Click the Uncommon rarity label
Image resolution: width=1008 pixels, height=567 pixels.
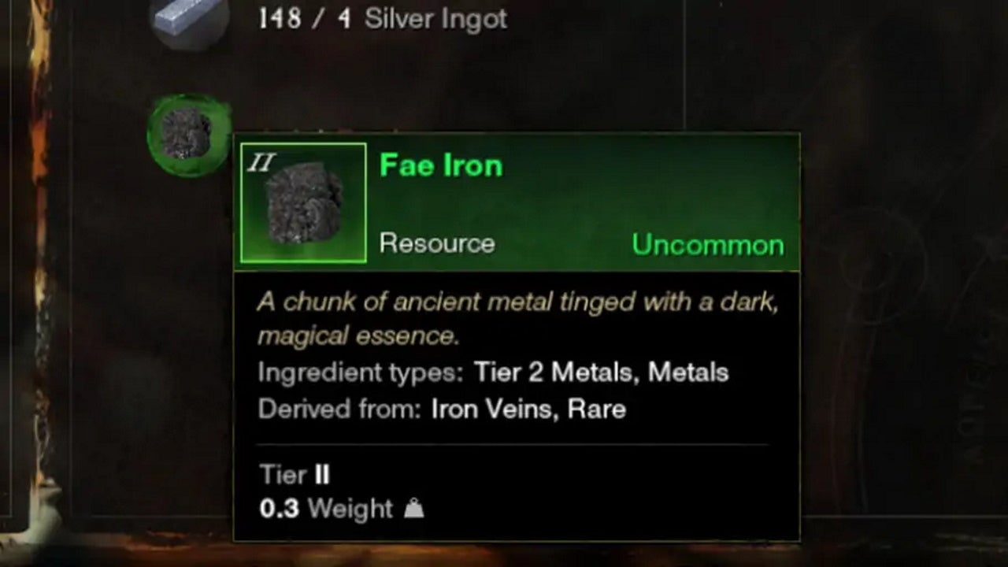point(708,245)
